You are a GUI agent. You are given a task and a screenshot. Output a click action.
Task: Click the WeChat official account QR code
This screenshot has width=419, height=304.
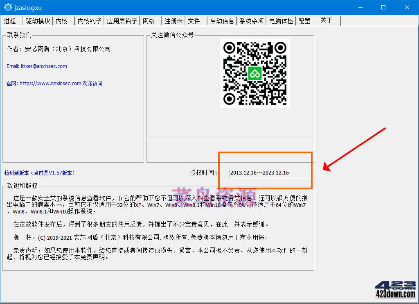point(255,73)
